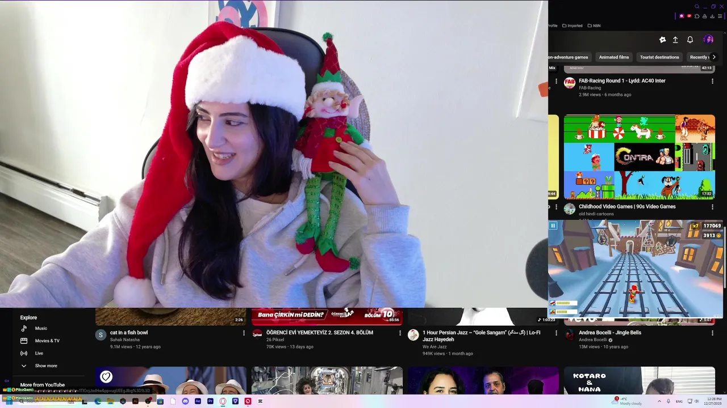Screen dimensions: 727x408
Task: Click the red extension icon in browser toolbar
Action: point(689,16)
